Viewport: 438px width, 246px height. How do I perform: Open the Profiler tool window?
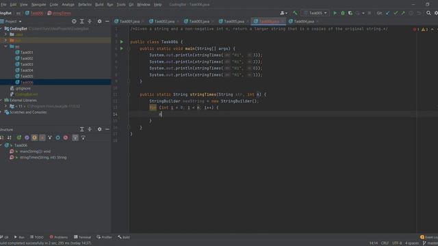pos(105,237)
